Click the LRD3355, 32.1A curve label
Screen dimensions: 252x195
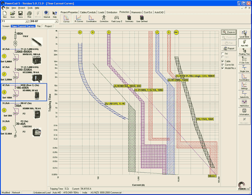point(115,104)
